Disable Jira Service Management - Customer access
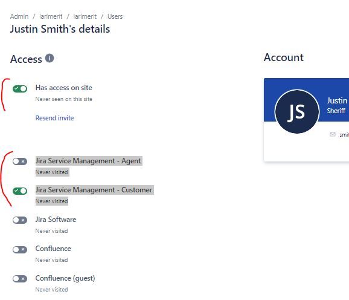 click(20, 191)
